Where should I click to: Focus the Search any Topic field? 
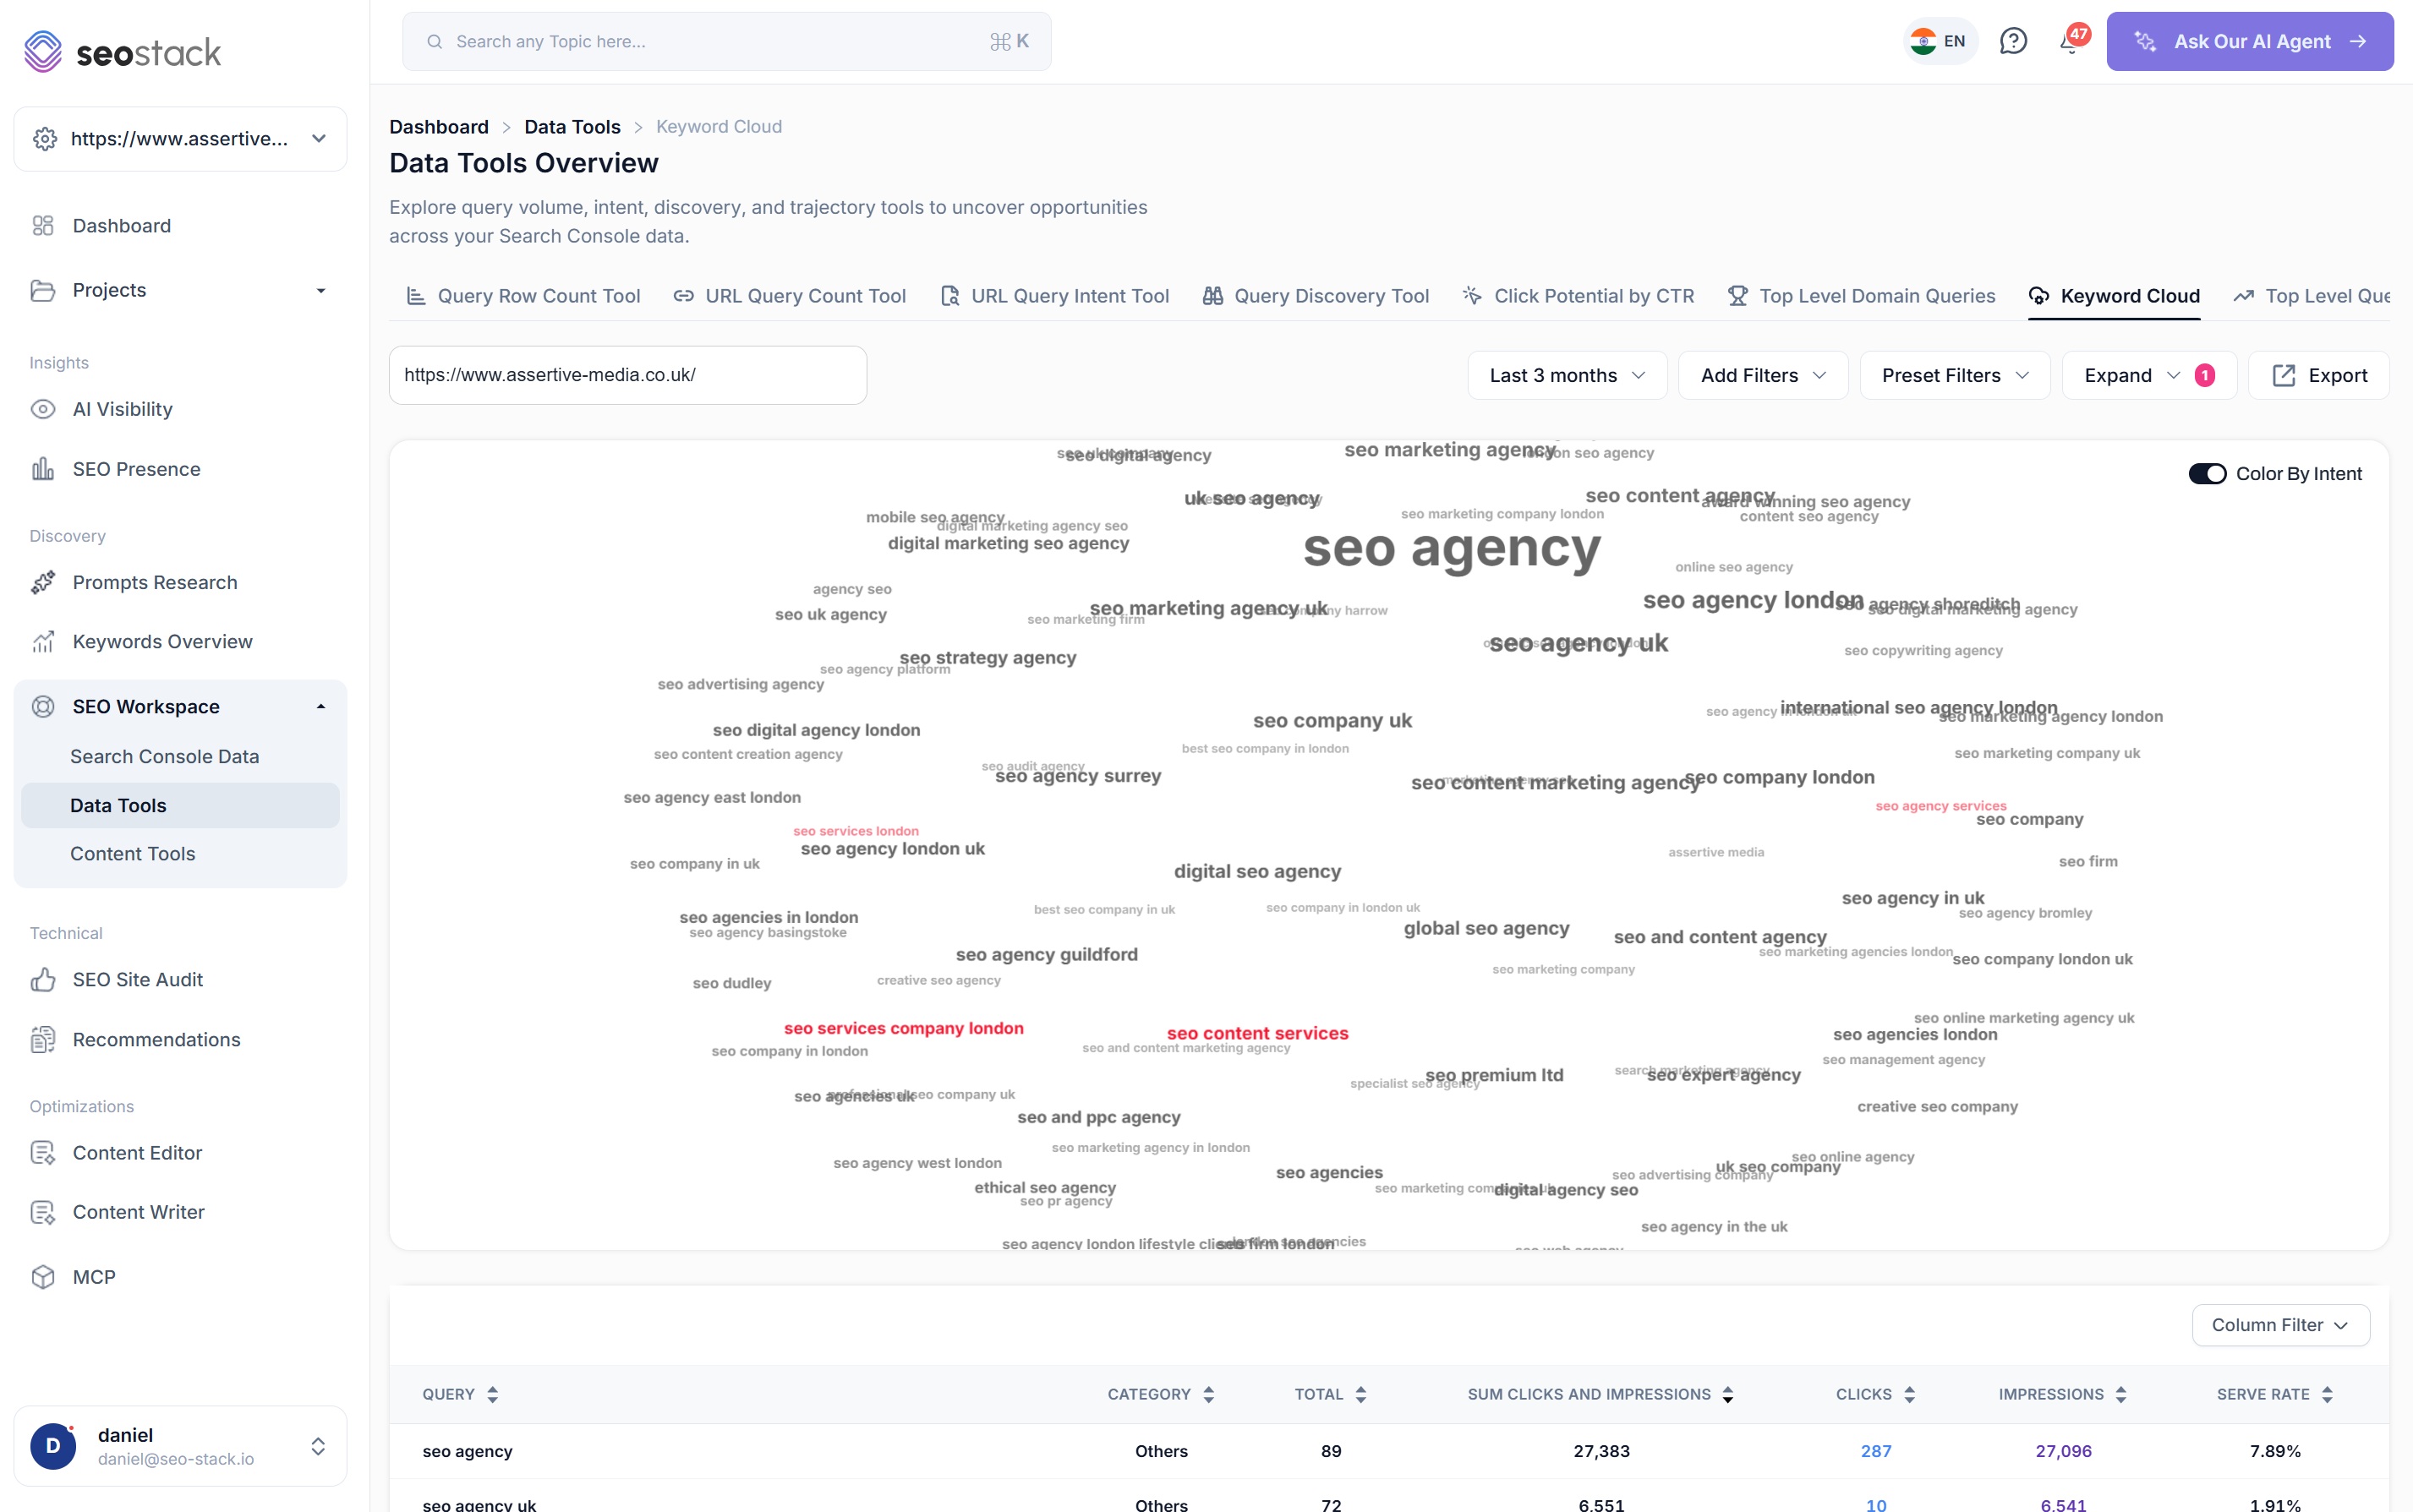[x=726, y=41]
